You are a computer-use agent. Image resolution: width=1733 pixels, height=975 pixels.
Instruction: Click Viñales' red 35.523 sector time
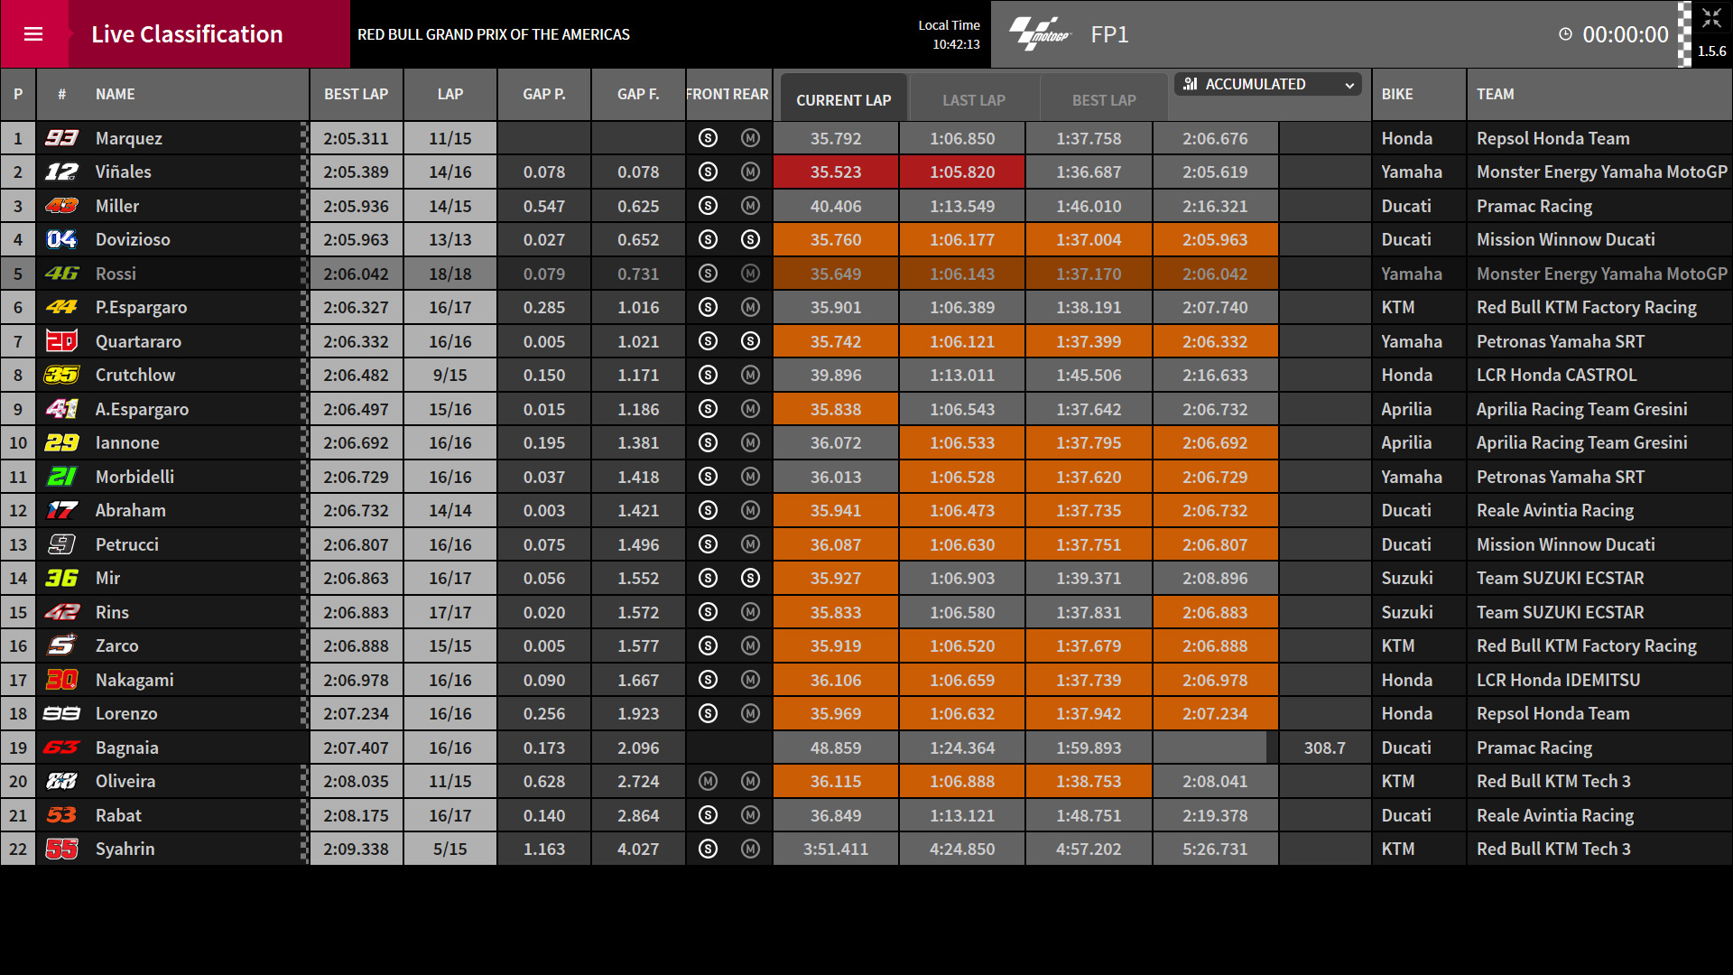coord(836,172)
